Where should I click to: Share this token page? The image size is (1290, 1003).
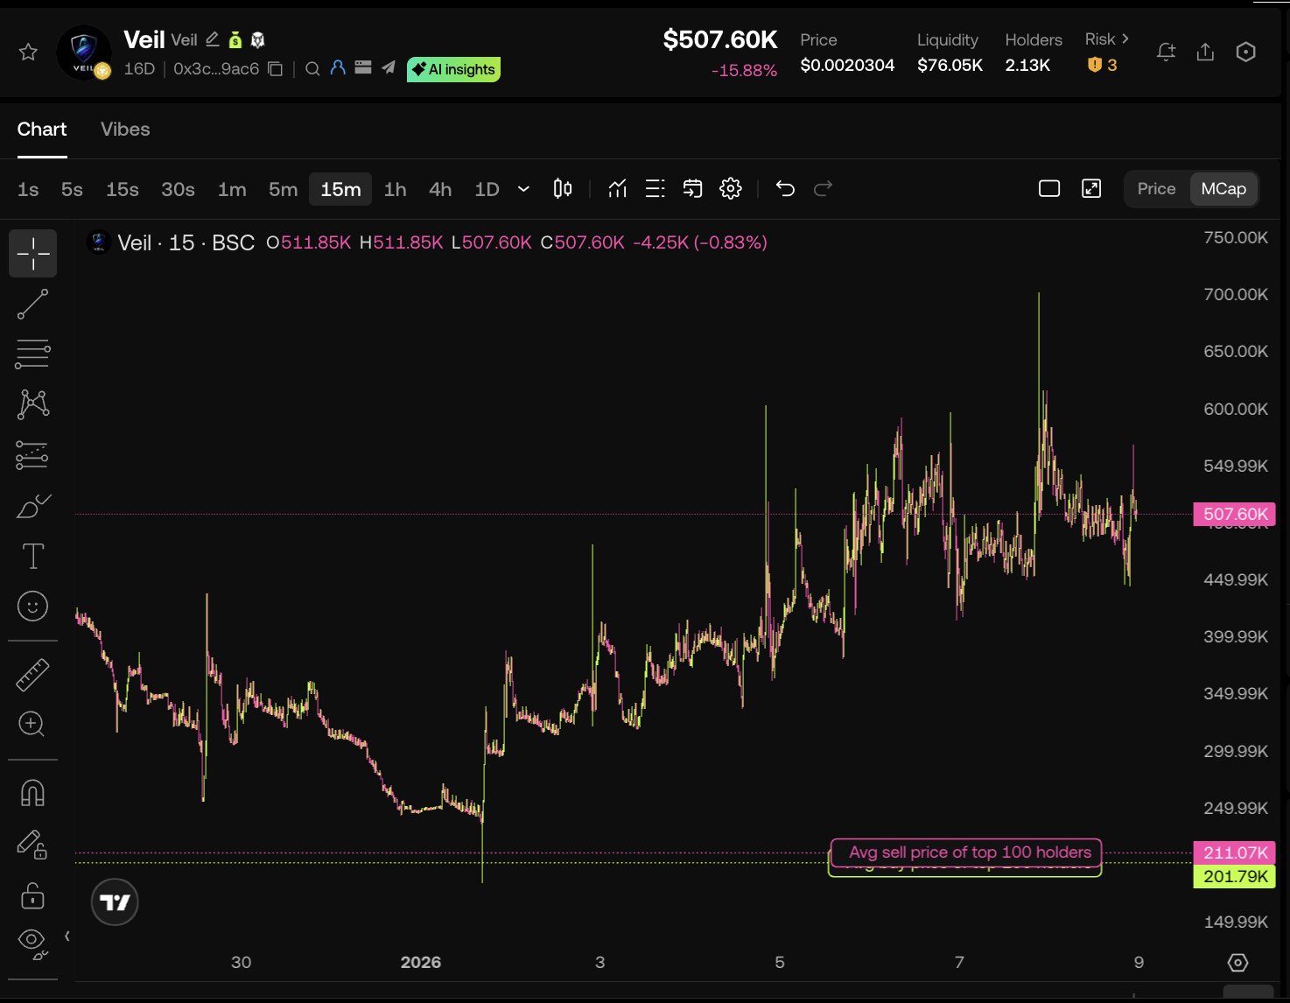1205,53
